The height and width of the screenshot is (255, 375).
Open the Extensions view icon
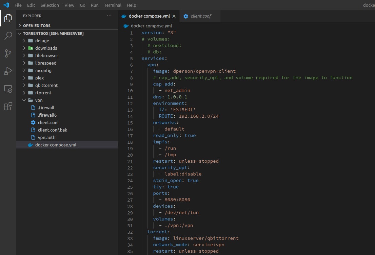[8, 107]
